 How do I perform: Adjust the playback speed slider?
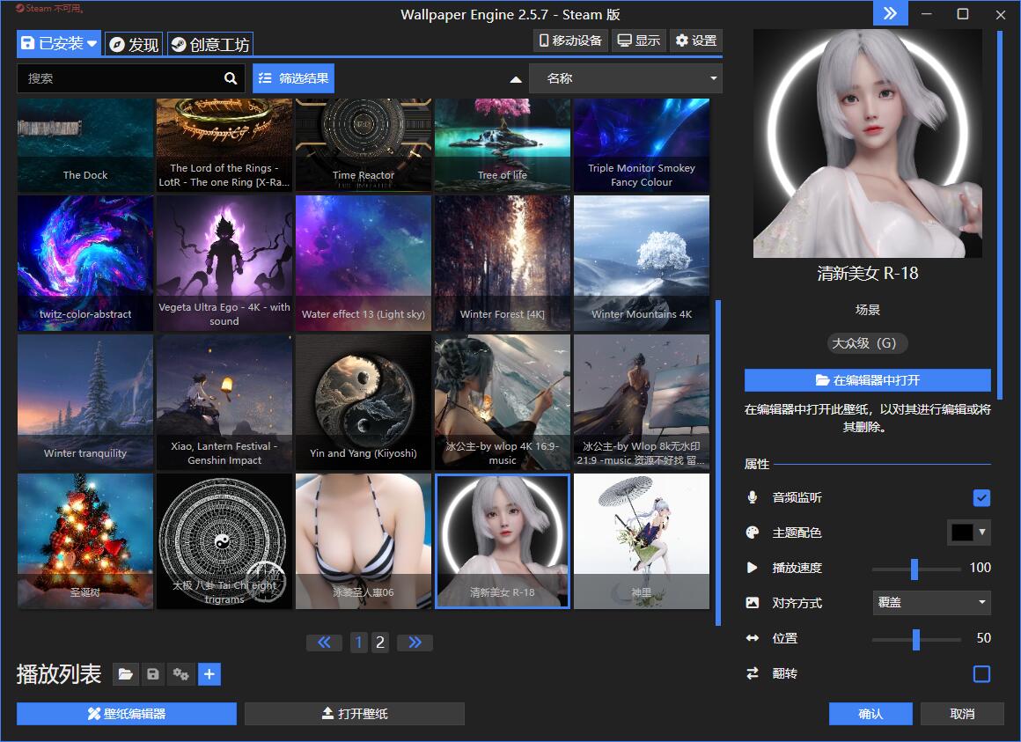click(x=916, y=569)
